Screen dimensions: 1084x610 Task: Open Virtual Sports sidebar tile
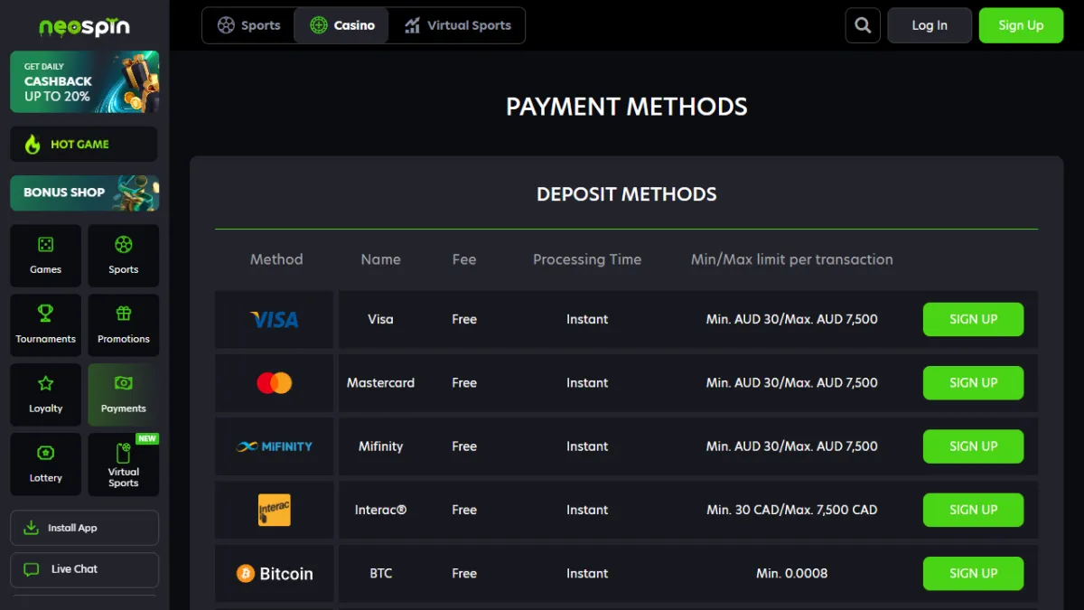click(x=124, y=464)
